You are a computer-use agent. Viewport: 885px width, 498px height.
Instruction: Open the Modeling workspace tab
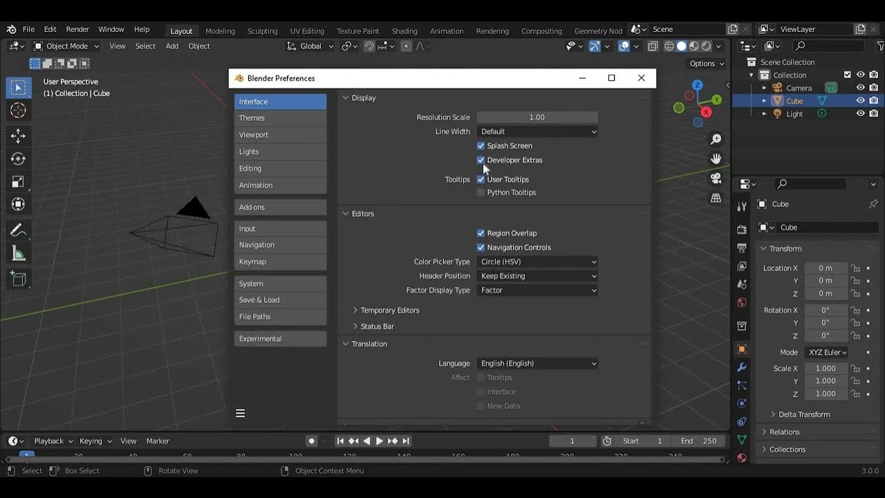[220, 31]
